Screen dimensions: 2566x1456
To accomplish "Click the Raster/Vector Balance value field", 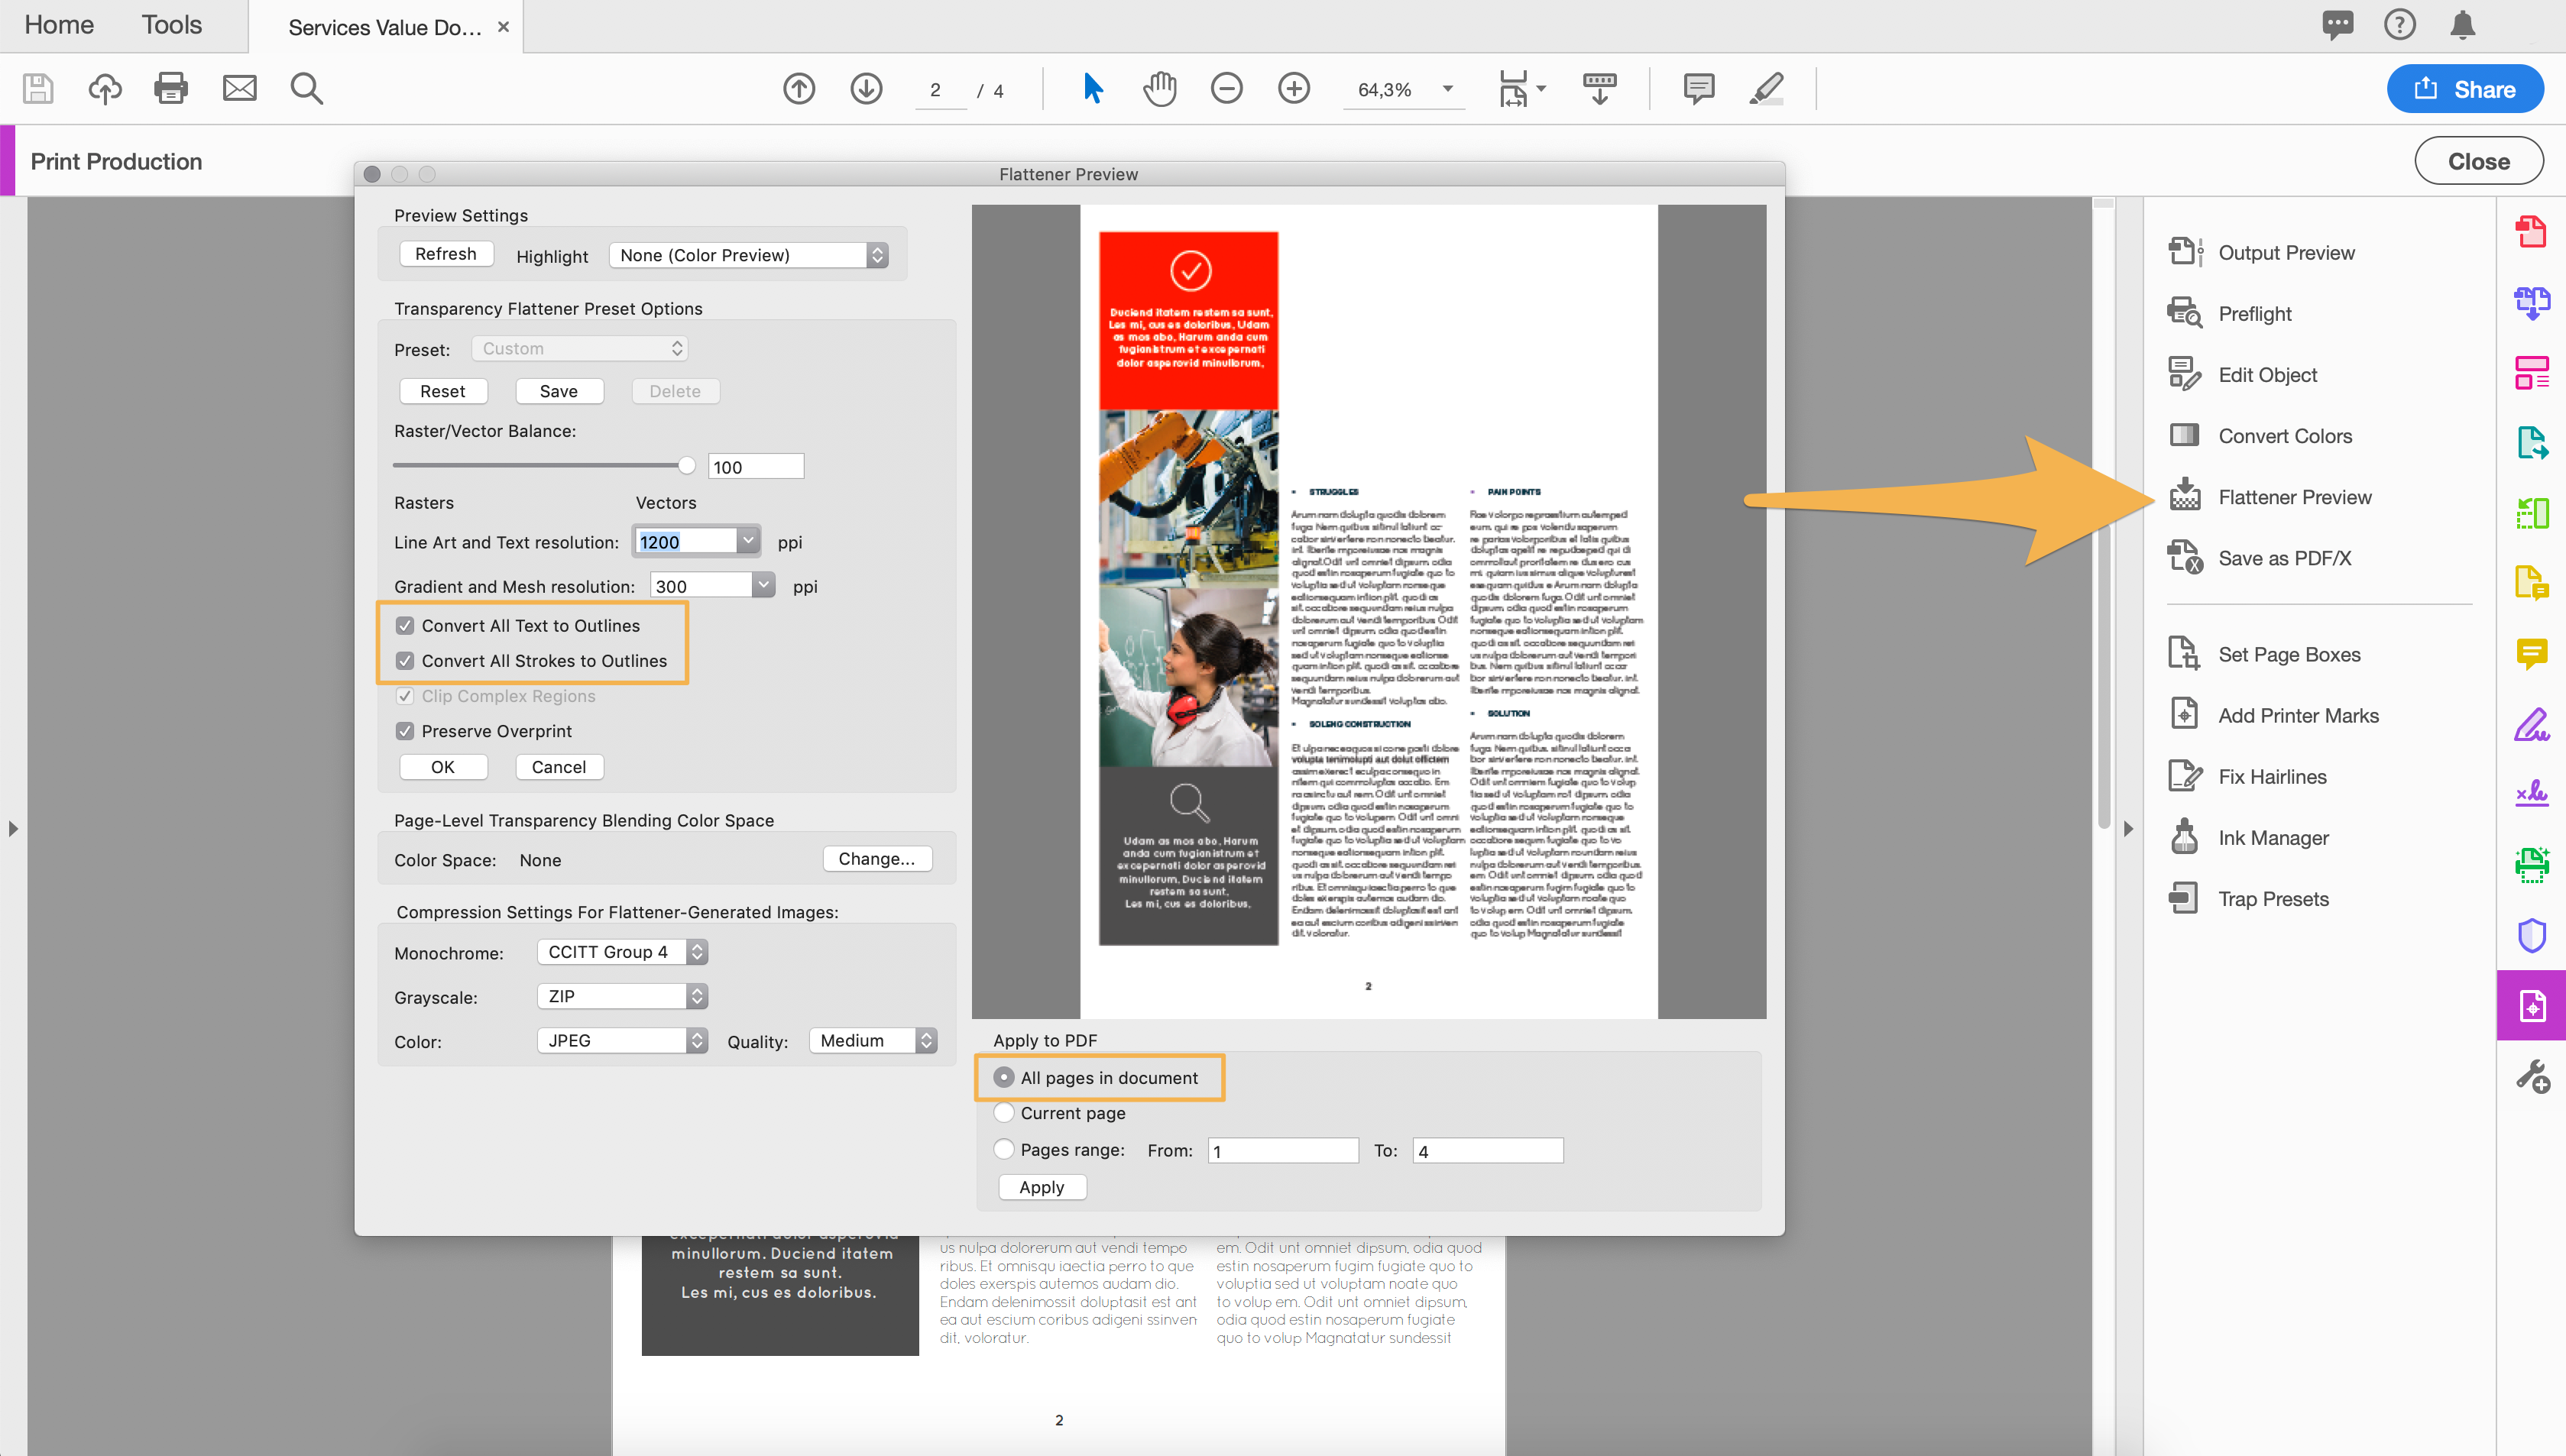I will click(x=756, y=466).
